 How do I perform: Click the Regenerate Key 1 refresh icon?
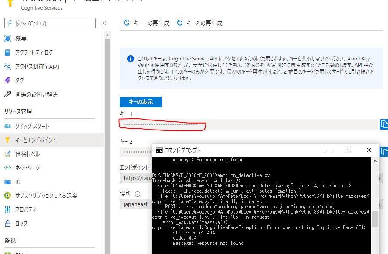tap(127, 23)
